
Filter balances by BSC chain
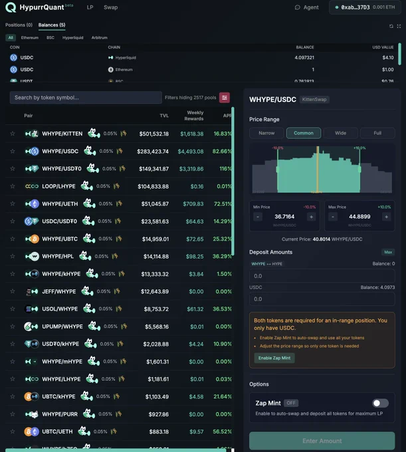point(51,37)
